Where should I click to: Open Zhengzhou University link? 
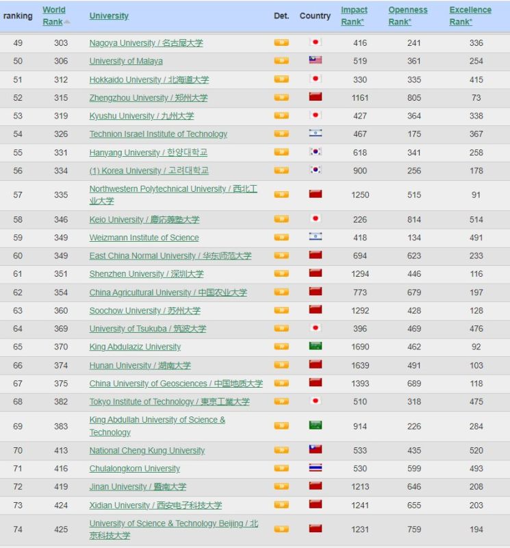point(149,98)
